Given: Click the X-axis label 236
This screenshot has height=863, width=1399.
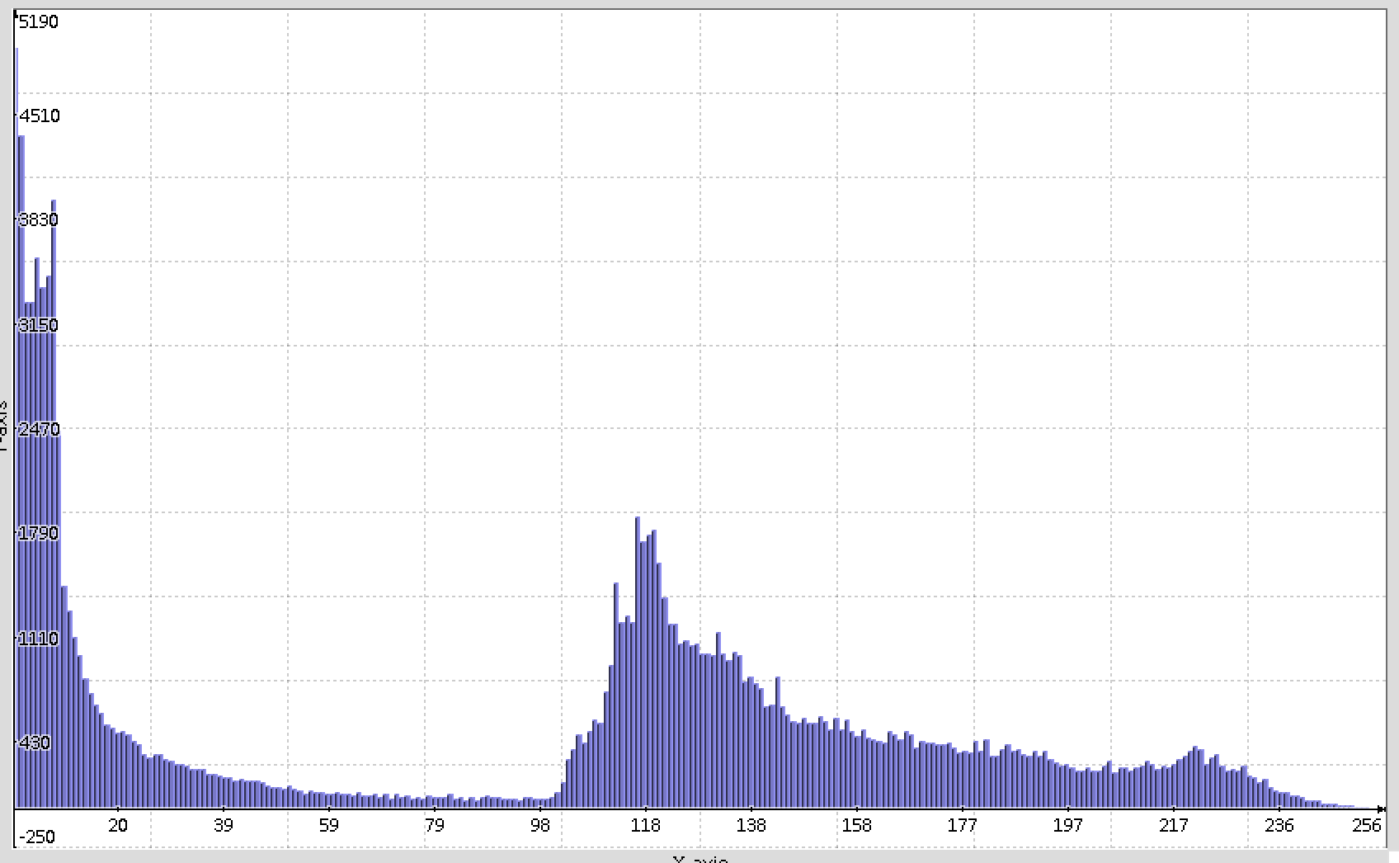Looking at the screenshot, I should (x=1279, y=825).
